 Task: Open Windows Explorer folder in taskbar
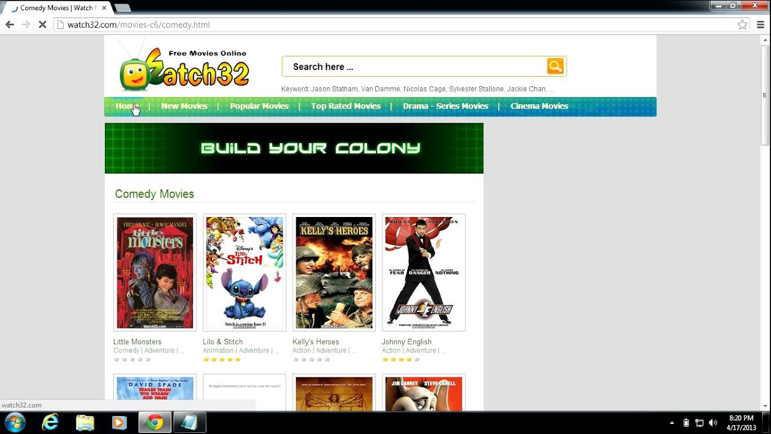(85, 423)
